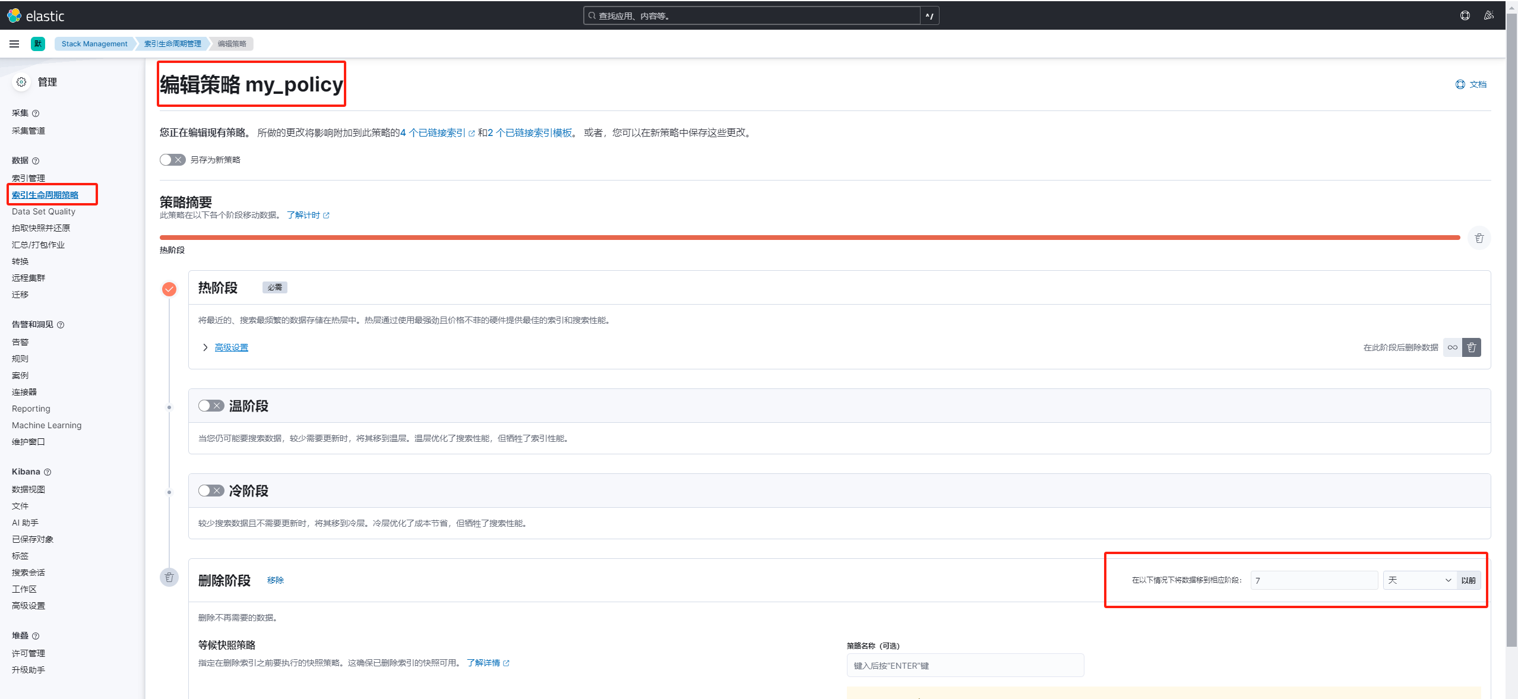Open 采集管道 in sidebar

(29, 131)
